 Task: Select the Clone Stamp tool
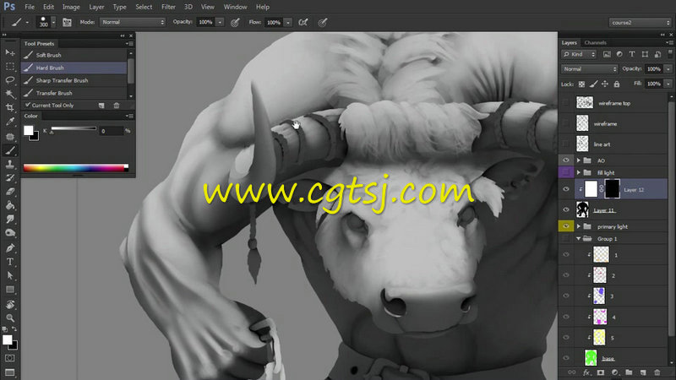10,164
